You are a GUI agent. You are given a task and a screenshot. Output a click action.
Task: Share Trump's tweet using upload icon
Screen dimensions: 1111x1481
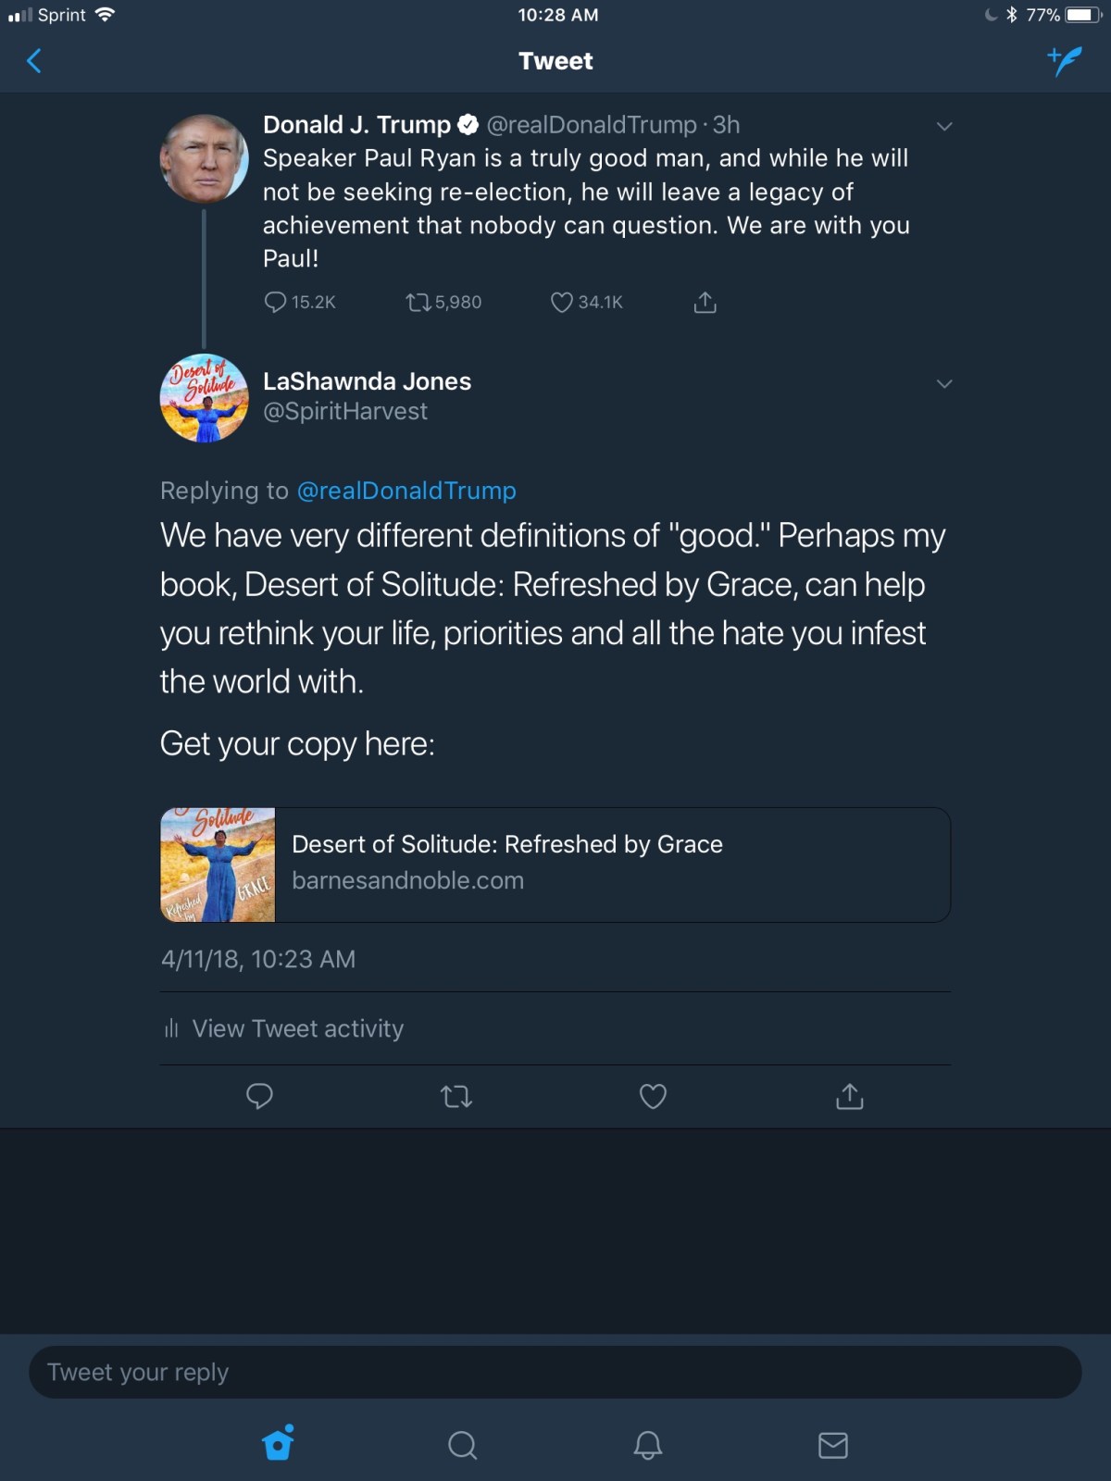705,302
